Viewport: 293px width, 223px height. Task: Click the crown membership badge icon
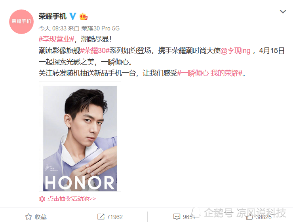click(83, 16)
